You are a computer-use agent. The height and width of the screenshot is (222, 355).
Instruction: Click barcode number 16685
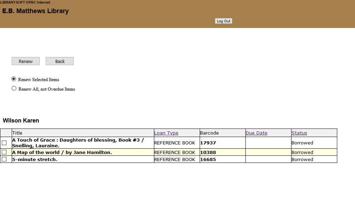tap(208, 159)
